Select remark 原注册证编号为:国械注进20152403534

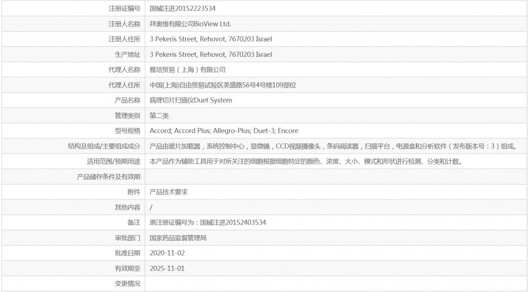208,223
